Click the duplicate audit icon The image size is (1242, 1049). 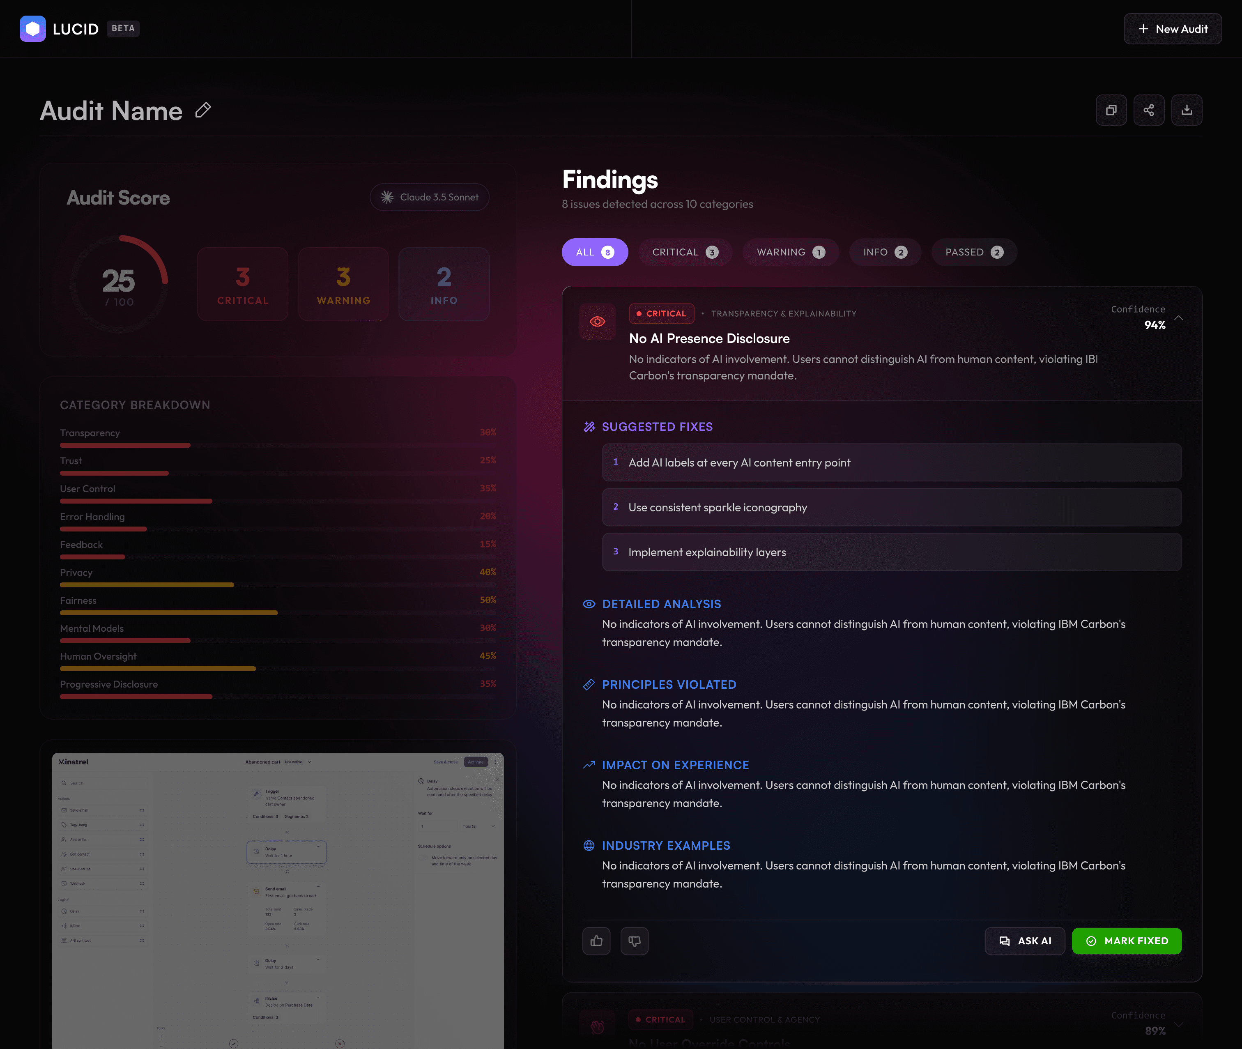[1111, 110]
